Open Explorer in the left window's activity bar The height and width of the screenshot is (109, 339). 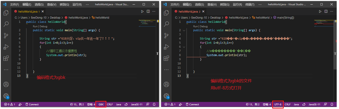(6, 13)
